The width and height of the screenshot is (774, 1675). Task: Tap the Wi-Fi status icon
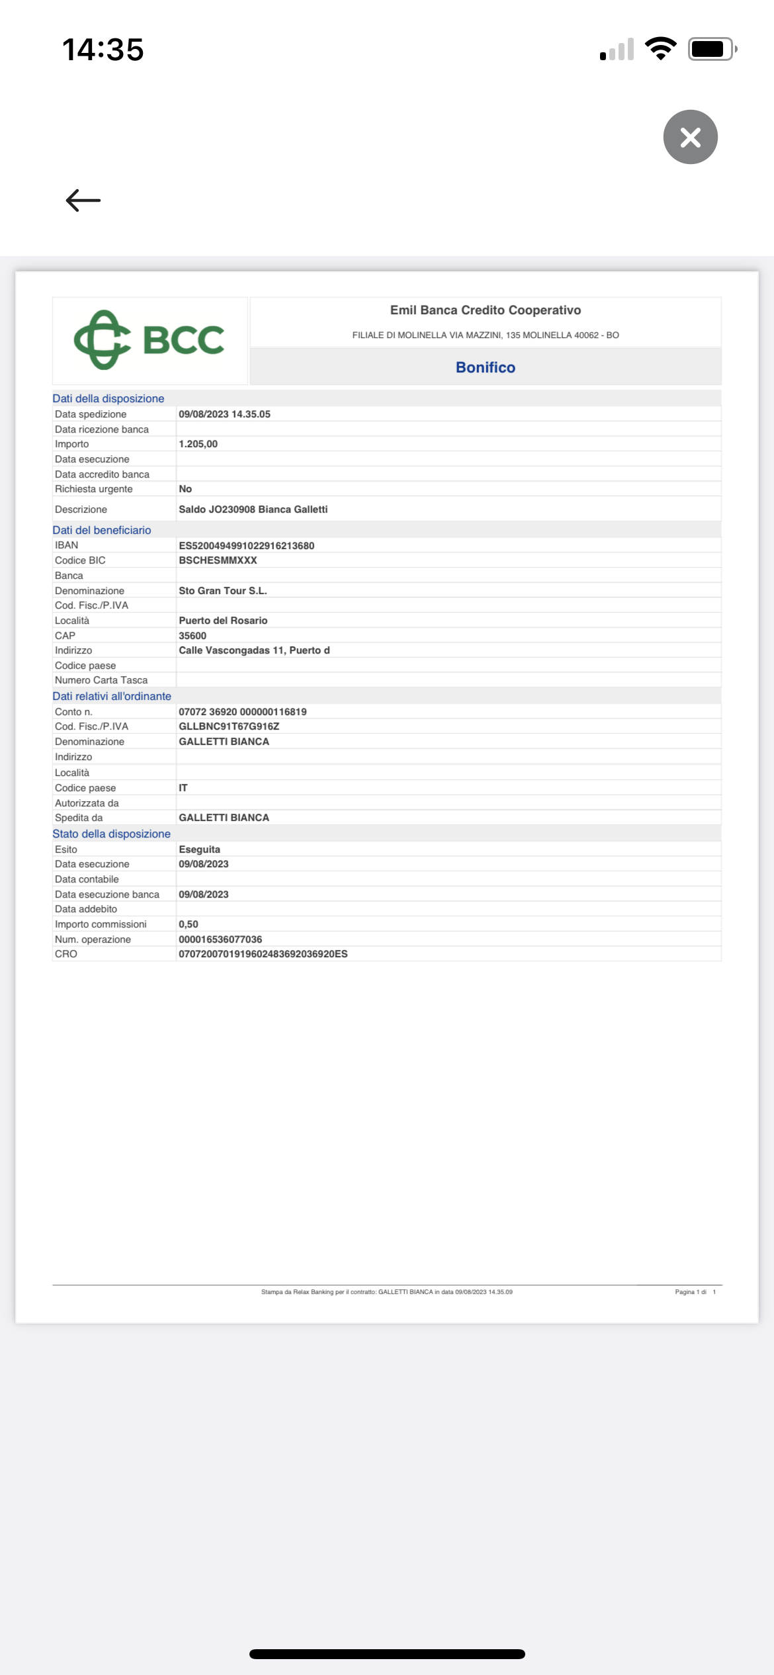tap(660, 49)
